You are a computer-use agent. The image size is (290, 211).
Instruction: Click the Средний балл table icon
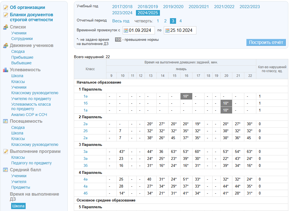click(x=6, y=170)
